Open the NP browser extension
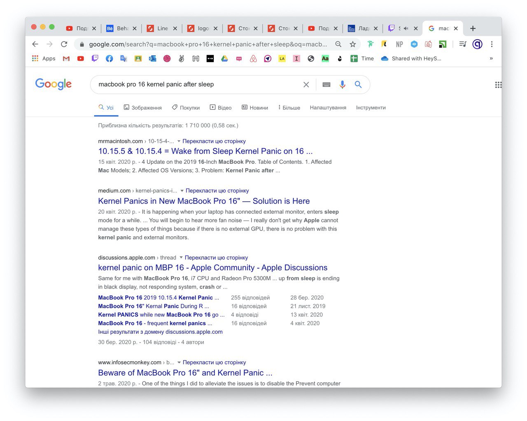 pyautogui.click(x=399, y=44)
